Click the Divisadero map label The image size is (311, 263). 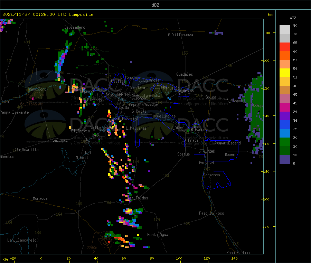[75, 27]
